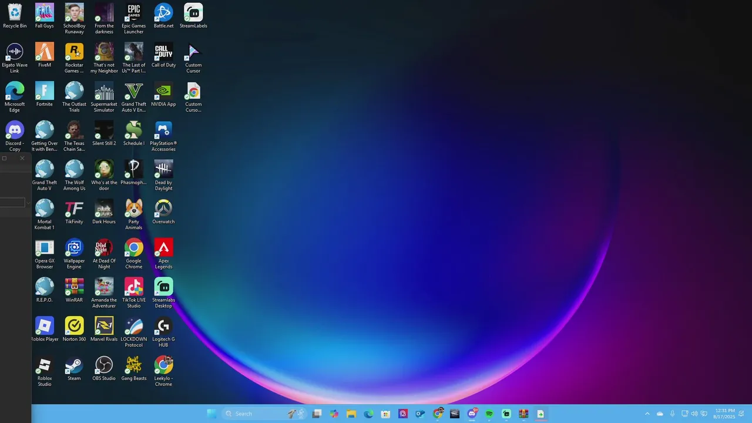752x423 pixels.
Task: Select the OBS Studio desktop icon
Action: coord(104,368)
